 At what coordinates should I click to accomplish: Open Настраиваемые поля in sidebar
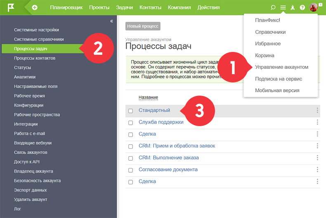tap(35, 87)
